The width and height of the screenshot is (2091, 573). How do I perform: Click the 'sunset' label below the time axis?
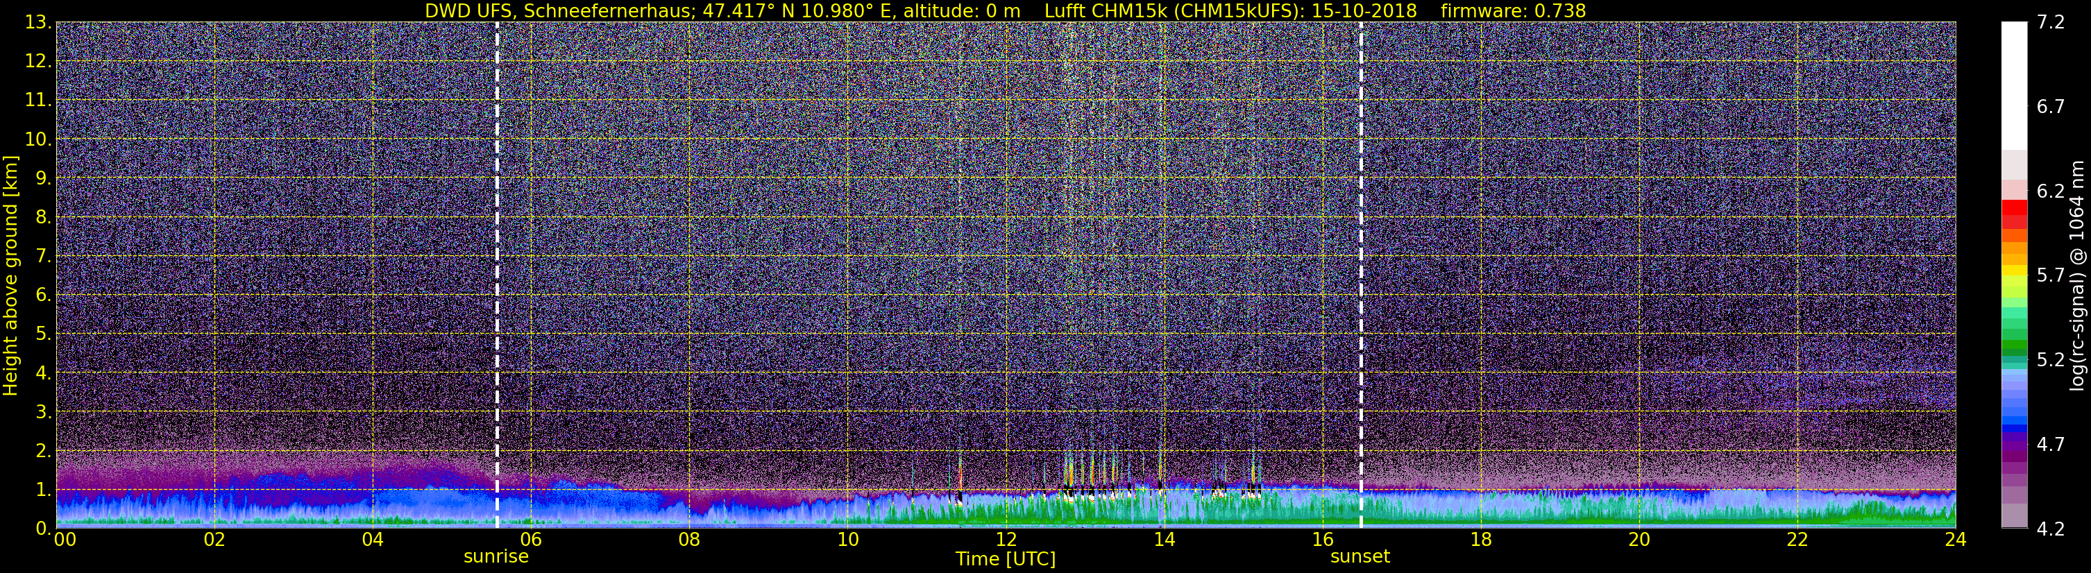coord(1360,557)
